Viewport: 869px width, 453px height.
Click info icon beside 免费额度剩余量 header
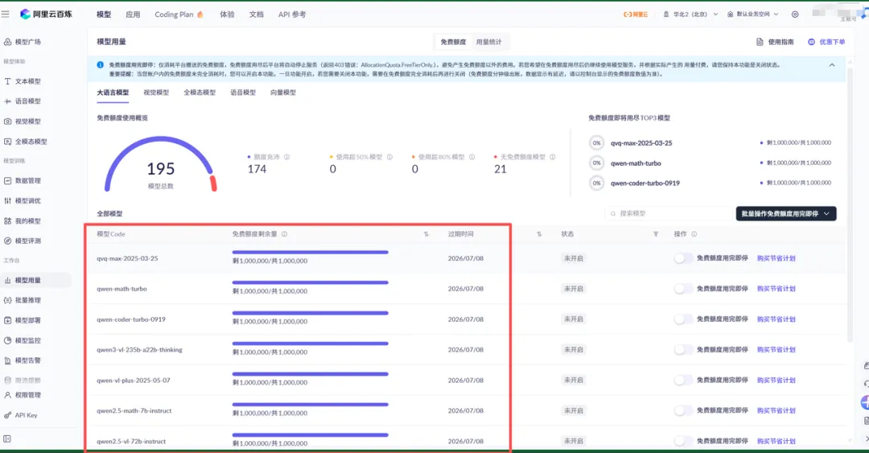pyautogui.click(x=284, y=234)
